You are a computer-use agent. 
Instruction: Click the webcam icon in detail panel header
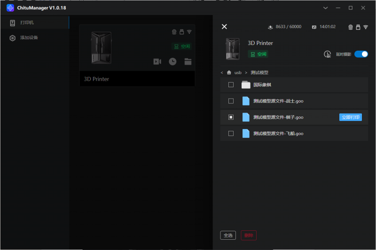click(x=351, y=27)
